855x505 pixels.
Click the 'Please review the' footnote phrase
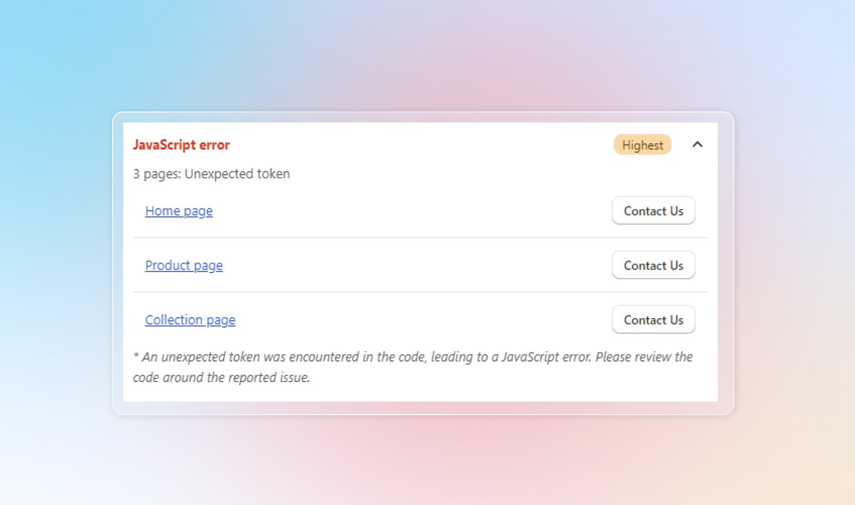pyautogui.click(x=644, y=357)
